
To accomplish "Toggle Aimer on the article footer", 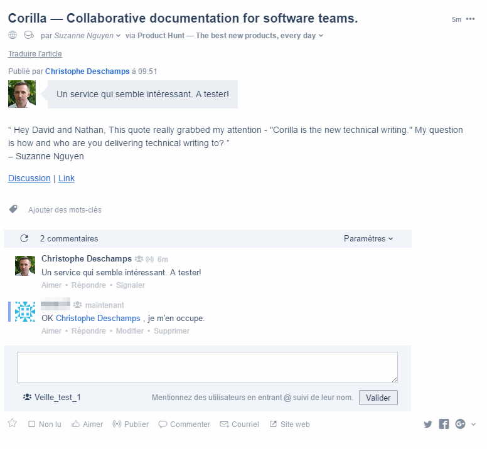I will [87, 425].
